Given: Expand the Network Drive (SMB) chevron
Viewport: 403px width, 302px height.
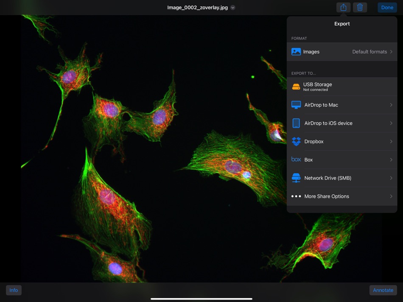Looking at the screenshot, I should point(391,178).
